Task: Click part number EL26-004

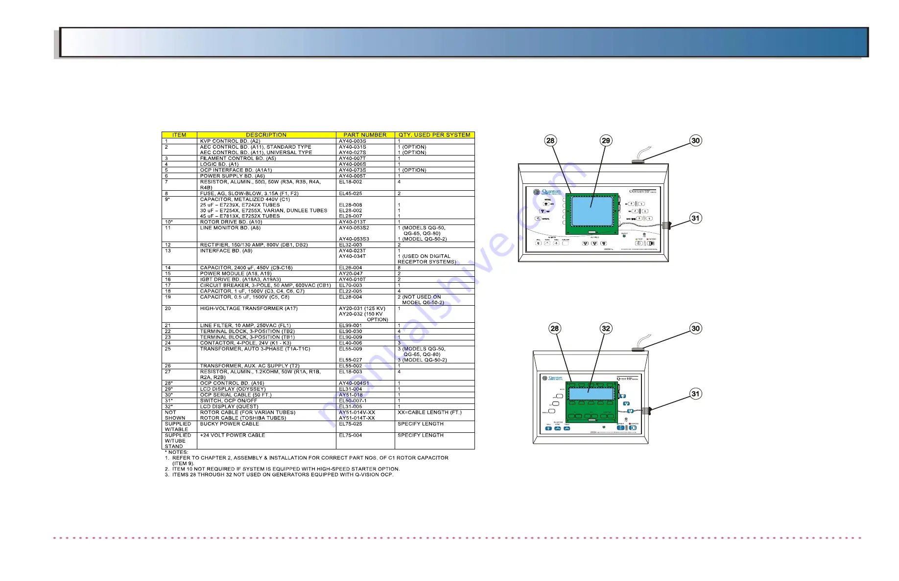Action: click(351, 268)
